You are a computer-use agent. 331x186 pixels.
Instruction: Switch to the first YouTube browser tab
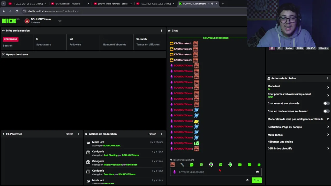tap(27, 4)
